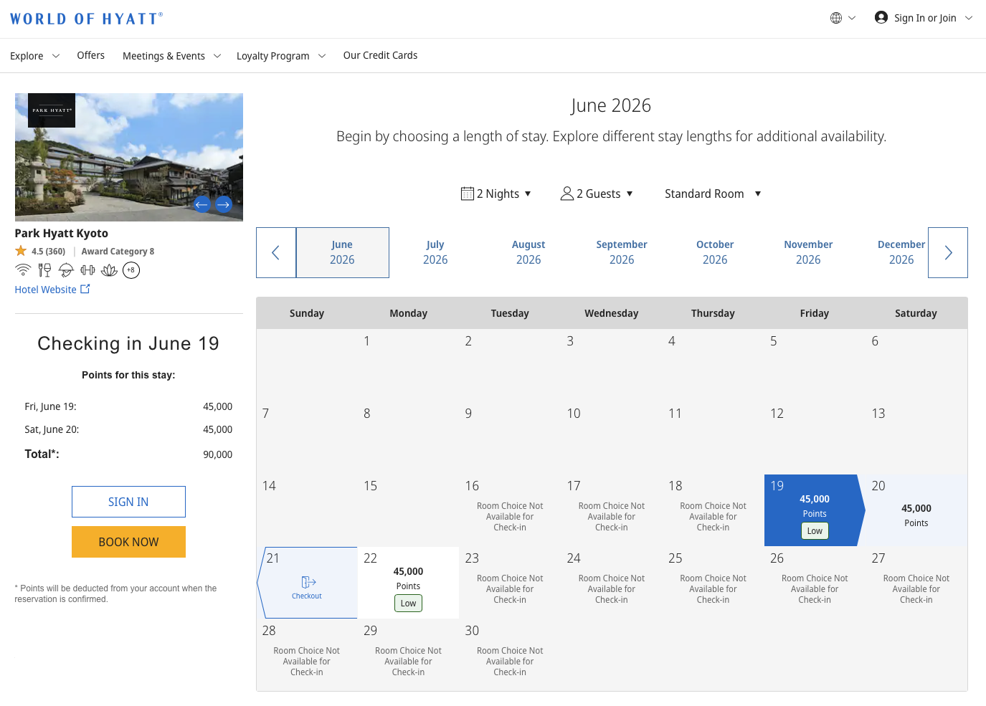Viewport: 986px width, 706px height.
Task: Expand the Sign In or Join menu
Action: pos(924,18)
